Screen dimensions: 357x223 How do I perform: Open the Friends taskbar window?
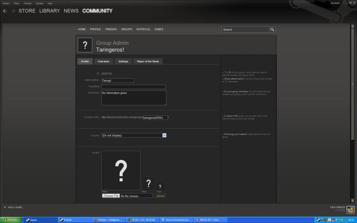pos(75,220)
